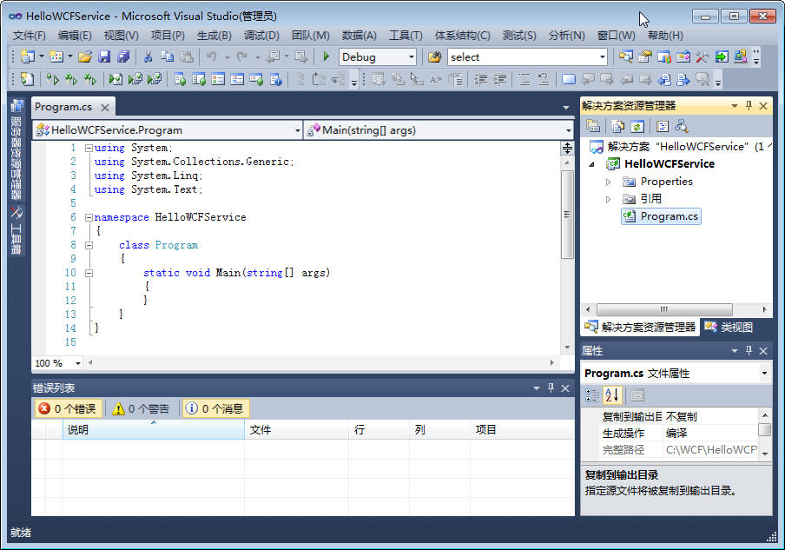Open Solution Explorer from the toolbar icon
Screen dimensions: 785x550
coord(626,57)
